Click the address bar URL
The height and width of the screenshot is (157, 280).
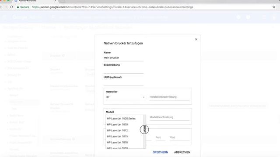click(x=112, y=7)
